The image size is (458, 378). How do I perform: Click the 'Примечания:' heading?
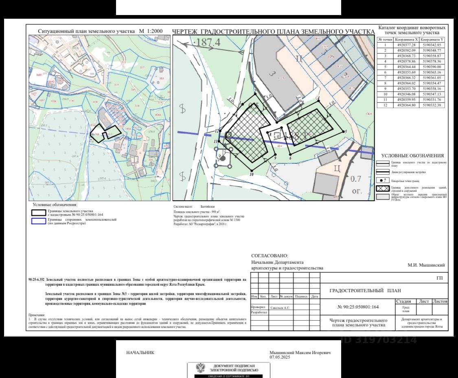click(37, 315)
